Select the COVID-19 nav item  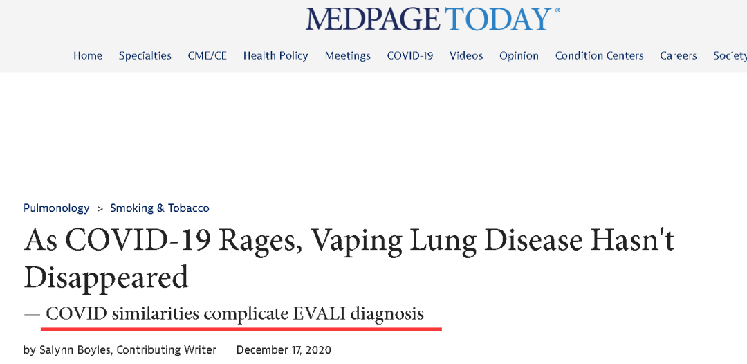tap(410, 56)
